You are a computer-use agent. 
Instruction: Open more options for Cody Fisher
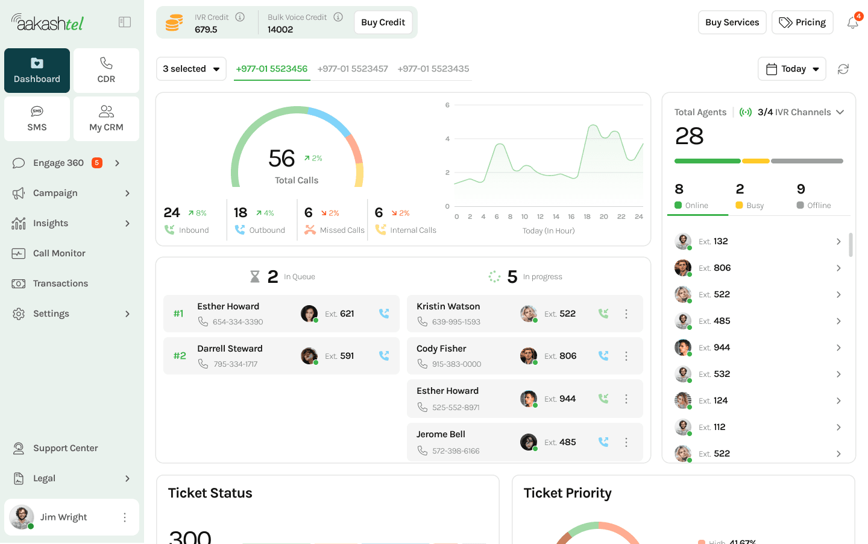(626, 356)
